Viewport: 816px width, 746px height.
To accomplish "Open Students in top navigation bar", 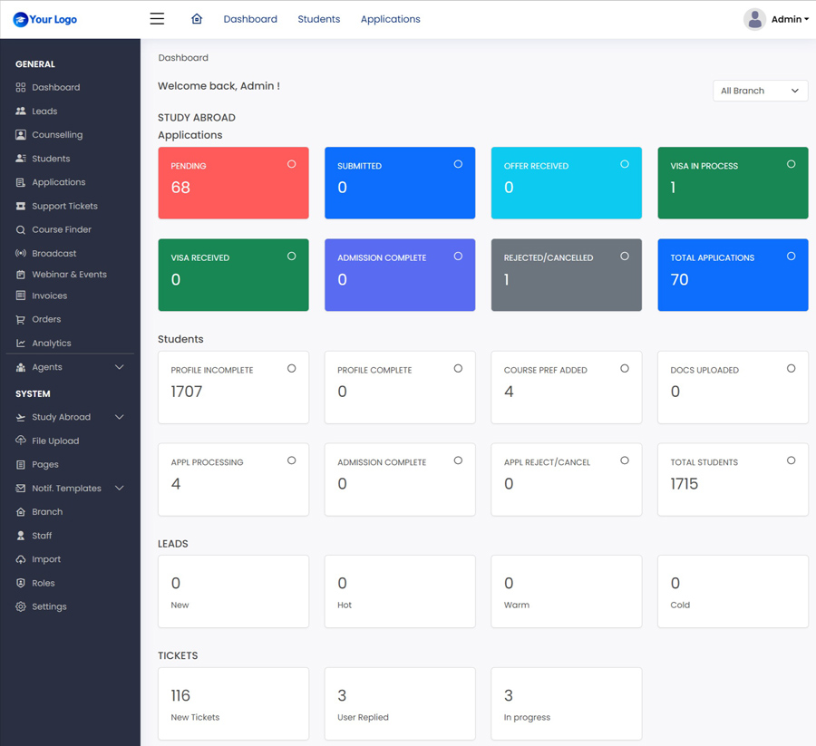I will coord(318,19).
